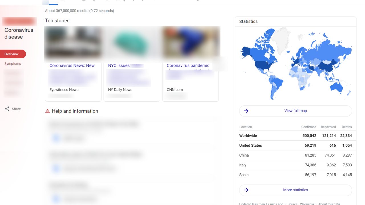Click the Deaths column header
This screenshot has width=365, height=205.
[347, 127]
